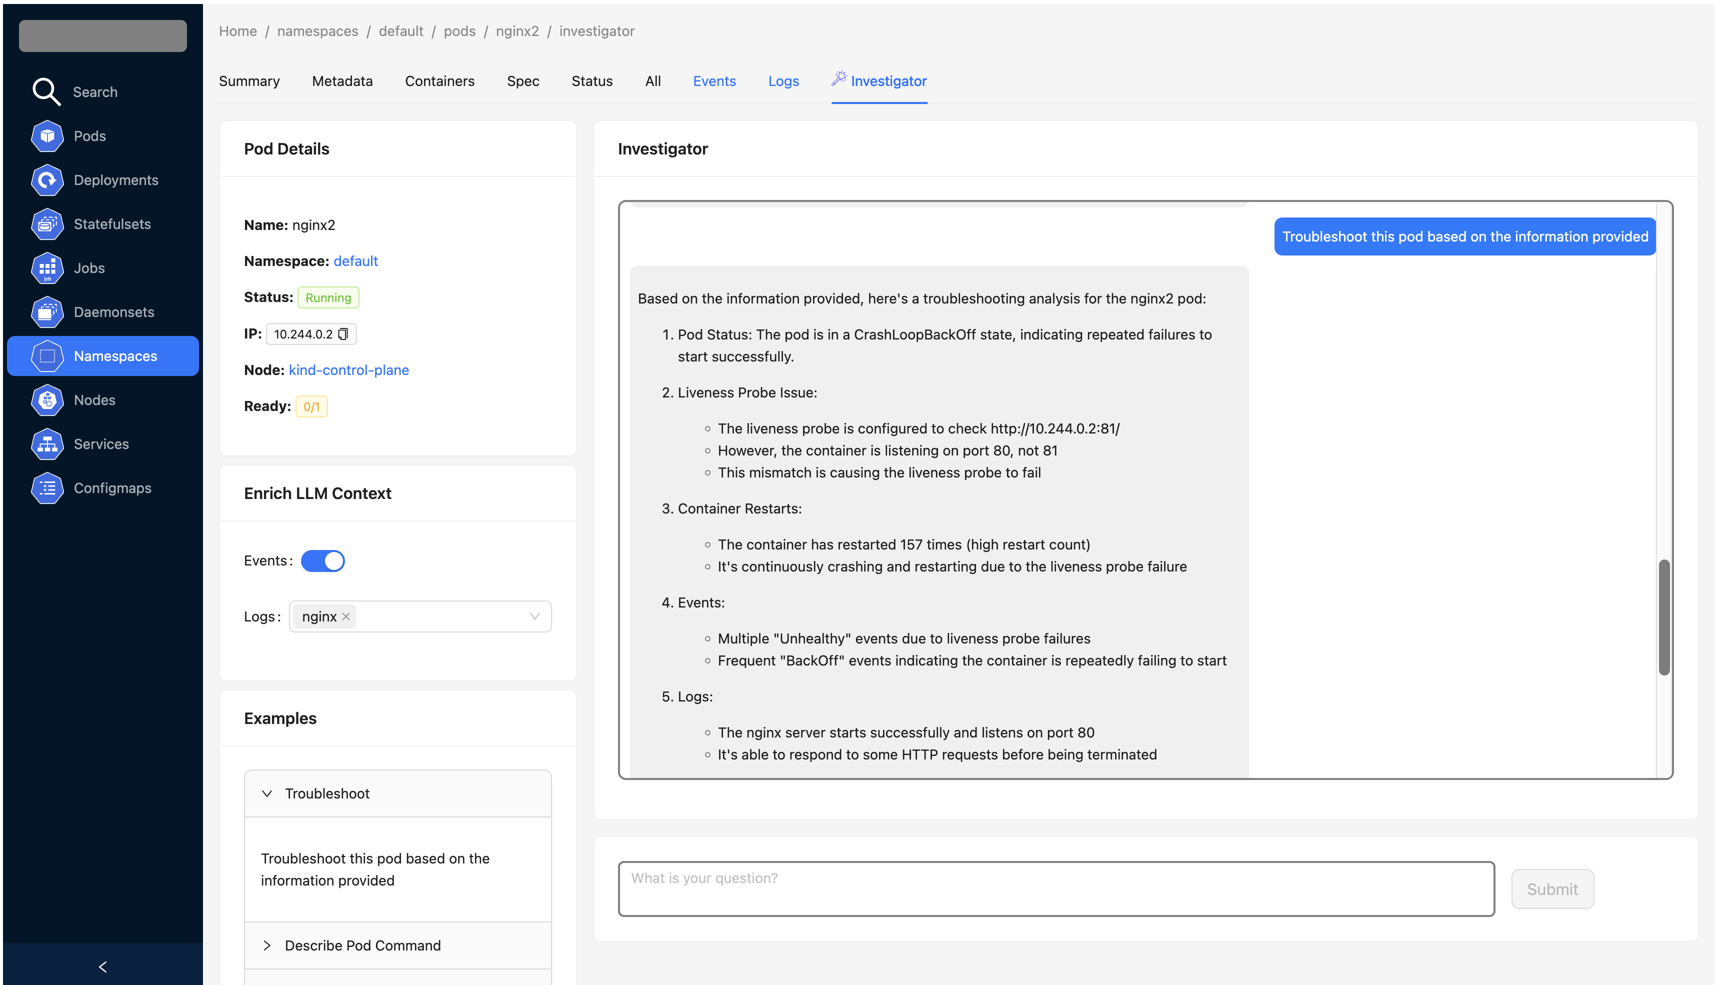
Task: Open the Services hierarchy icon
Action: point(46,444)
